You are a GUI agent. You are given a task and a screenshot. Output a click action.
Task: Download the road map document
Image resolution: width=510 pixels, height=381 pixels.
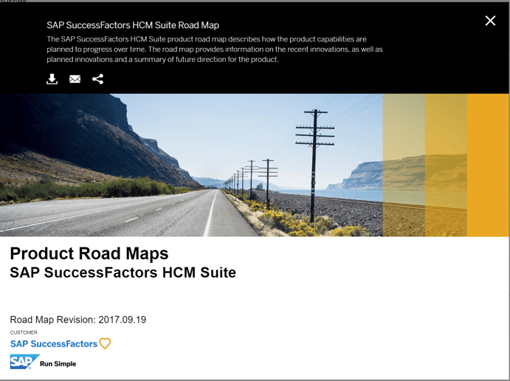point(52,79)
